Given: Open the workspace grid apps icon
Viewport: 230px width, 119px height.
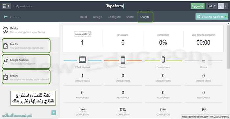Looking at the screenshot, I should (x=5, y=6).
